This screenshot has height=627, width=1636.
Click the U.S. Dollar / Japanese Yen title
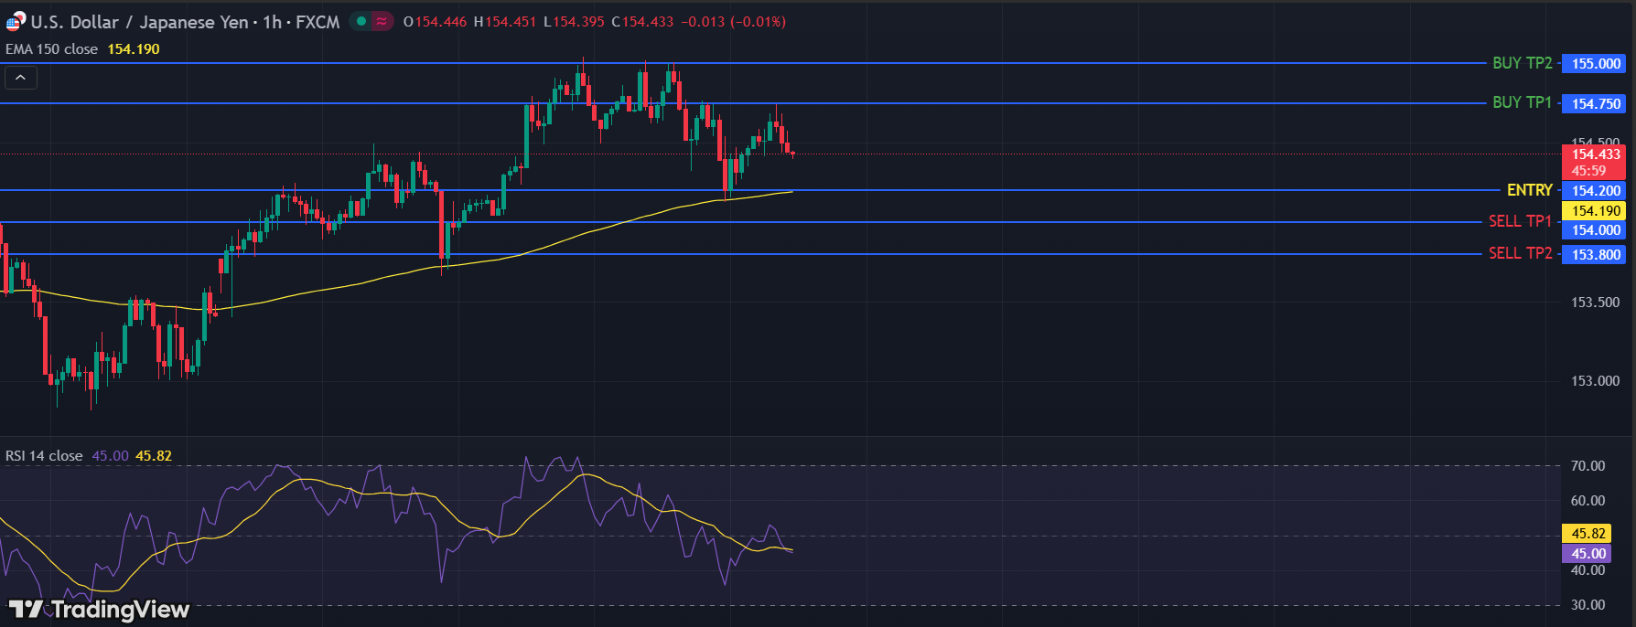tap(139, 22)
